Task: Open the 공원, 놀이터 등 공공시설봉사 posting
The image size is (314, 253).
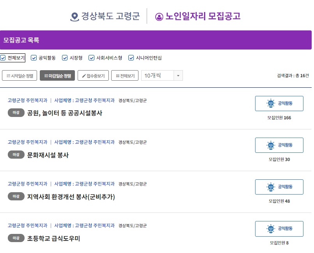Action: coord(65,113)
